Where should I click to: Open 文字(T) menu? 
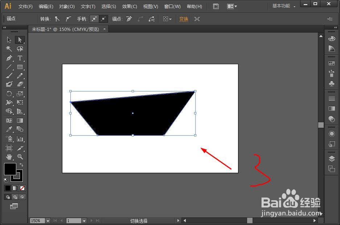tap(88, 7)
